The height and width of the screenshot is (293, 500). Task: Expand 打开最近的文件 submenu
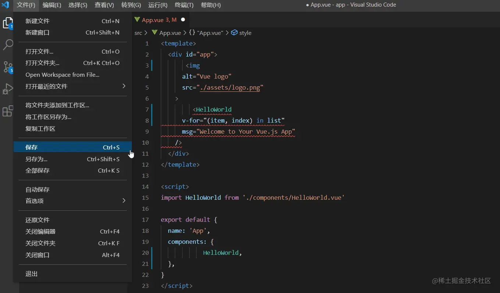click(x=72, y=86)
